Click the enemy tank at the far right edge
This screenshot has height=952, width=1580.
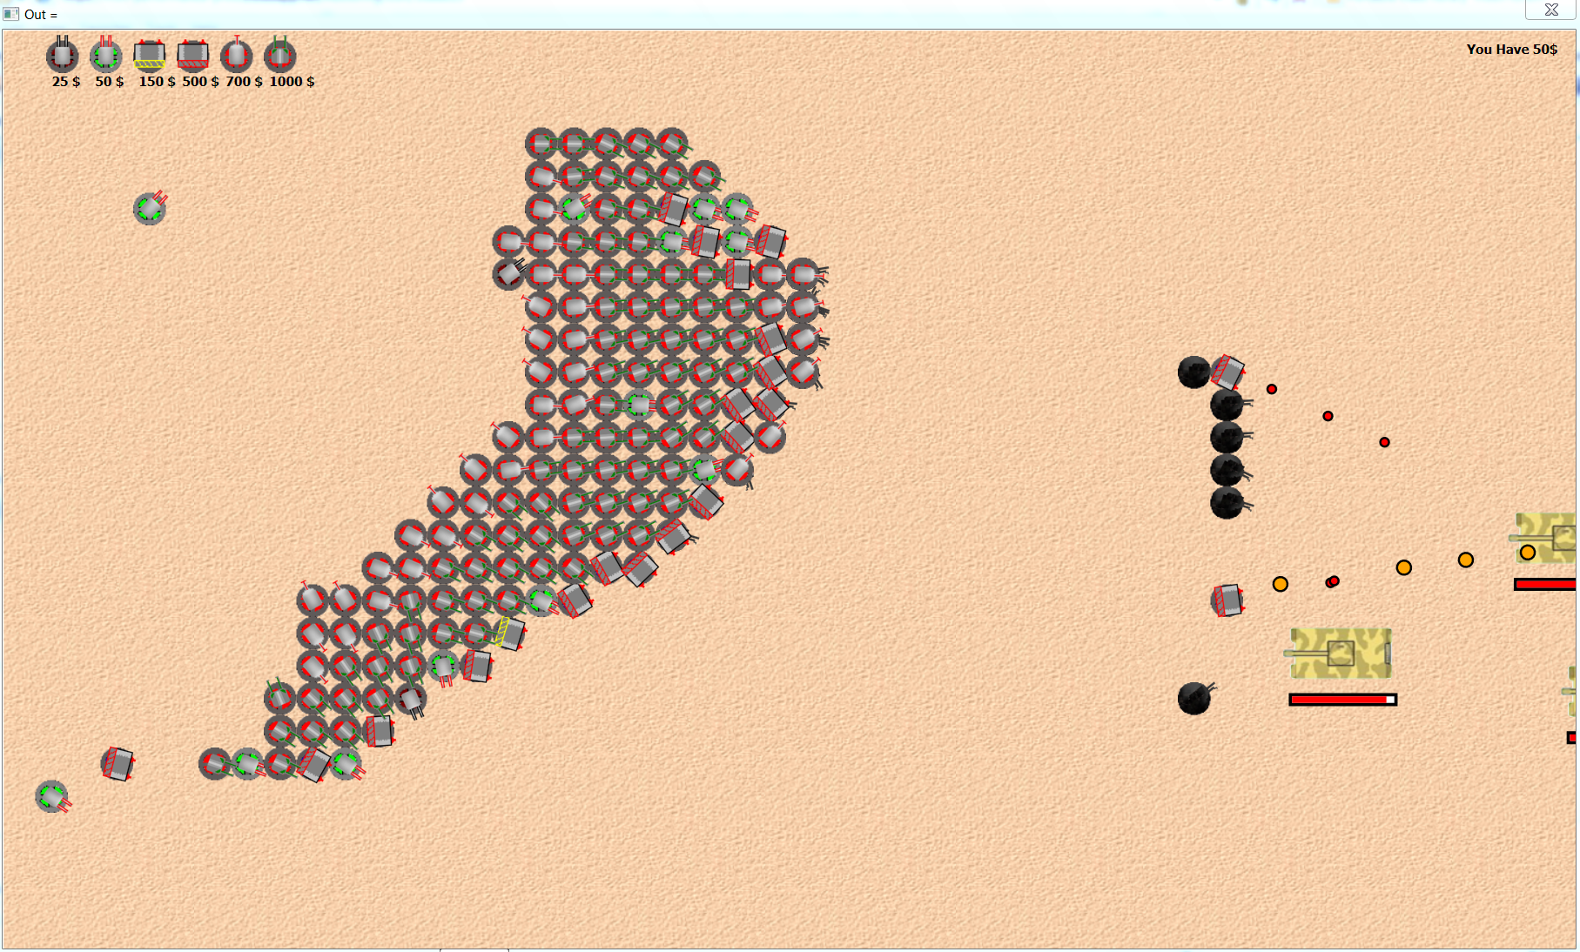point(1548,540)
